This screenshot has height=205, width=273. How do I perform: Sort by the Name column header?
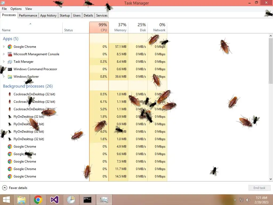tap(31, 27)
